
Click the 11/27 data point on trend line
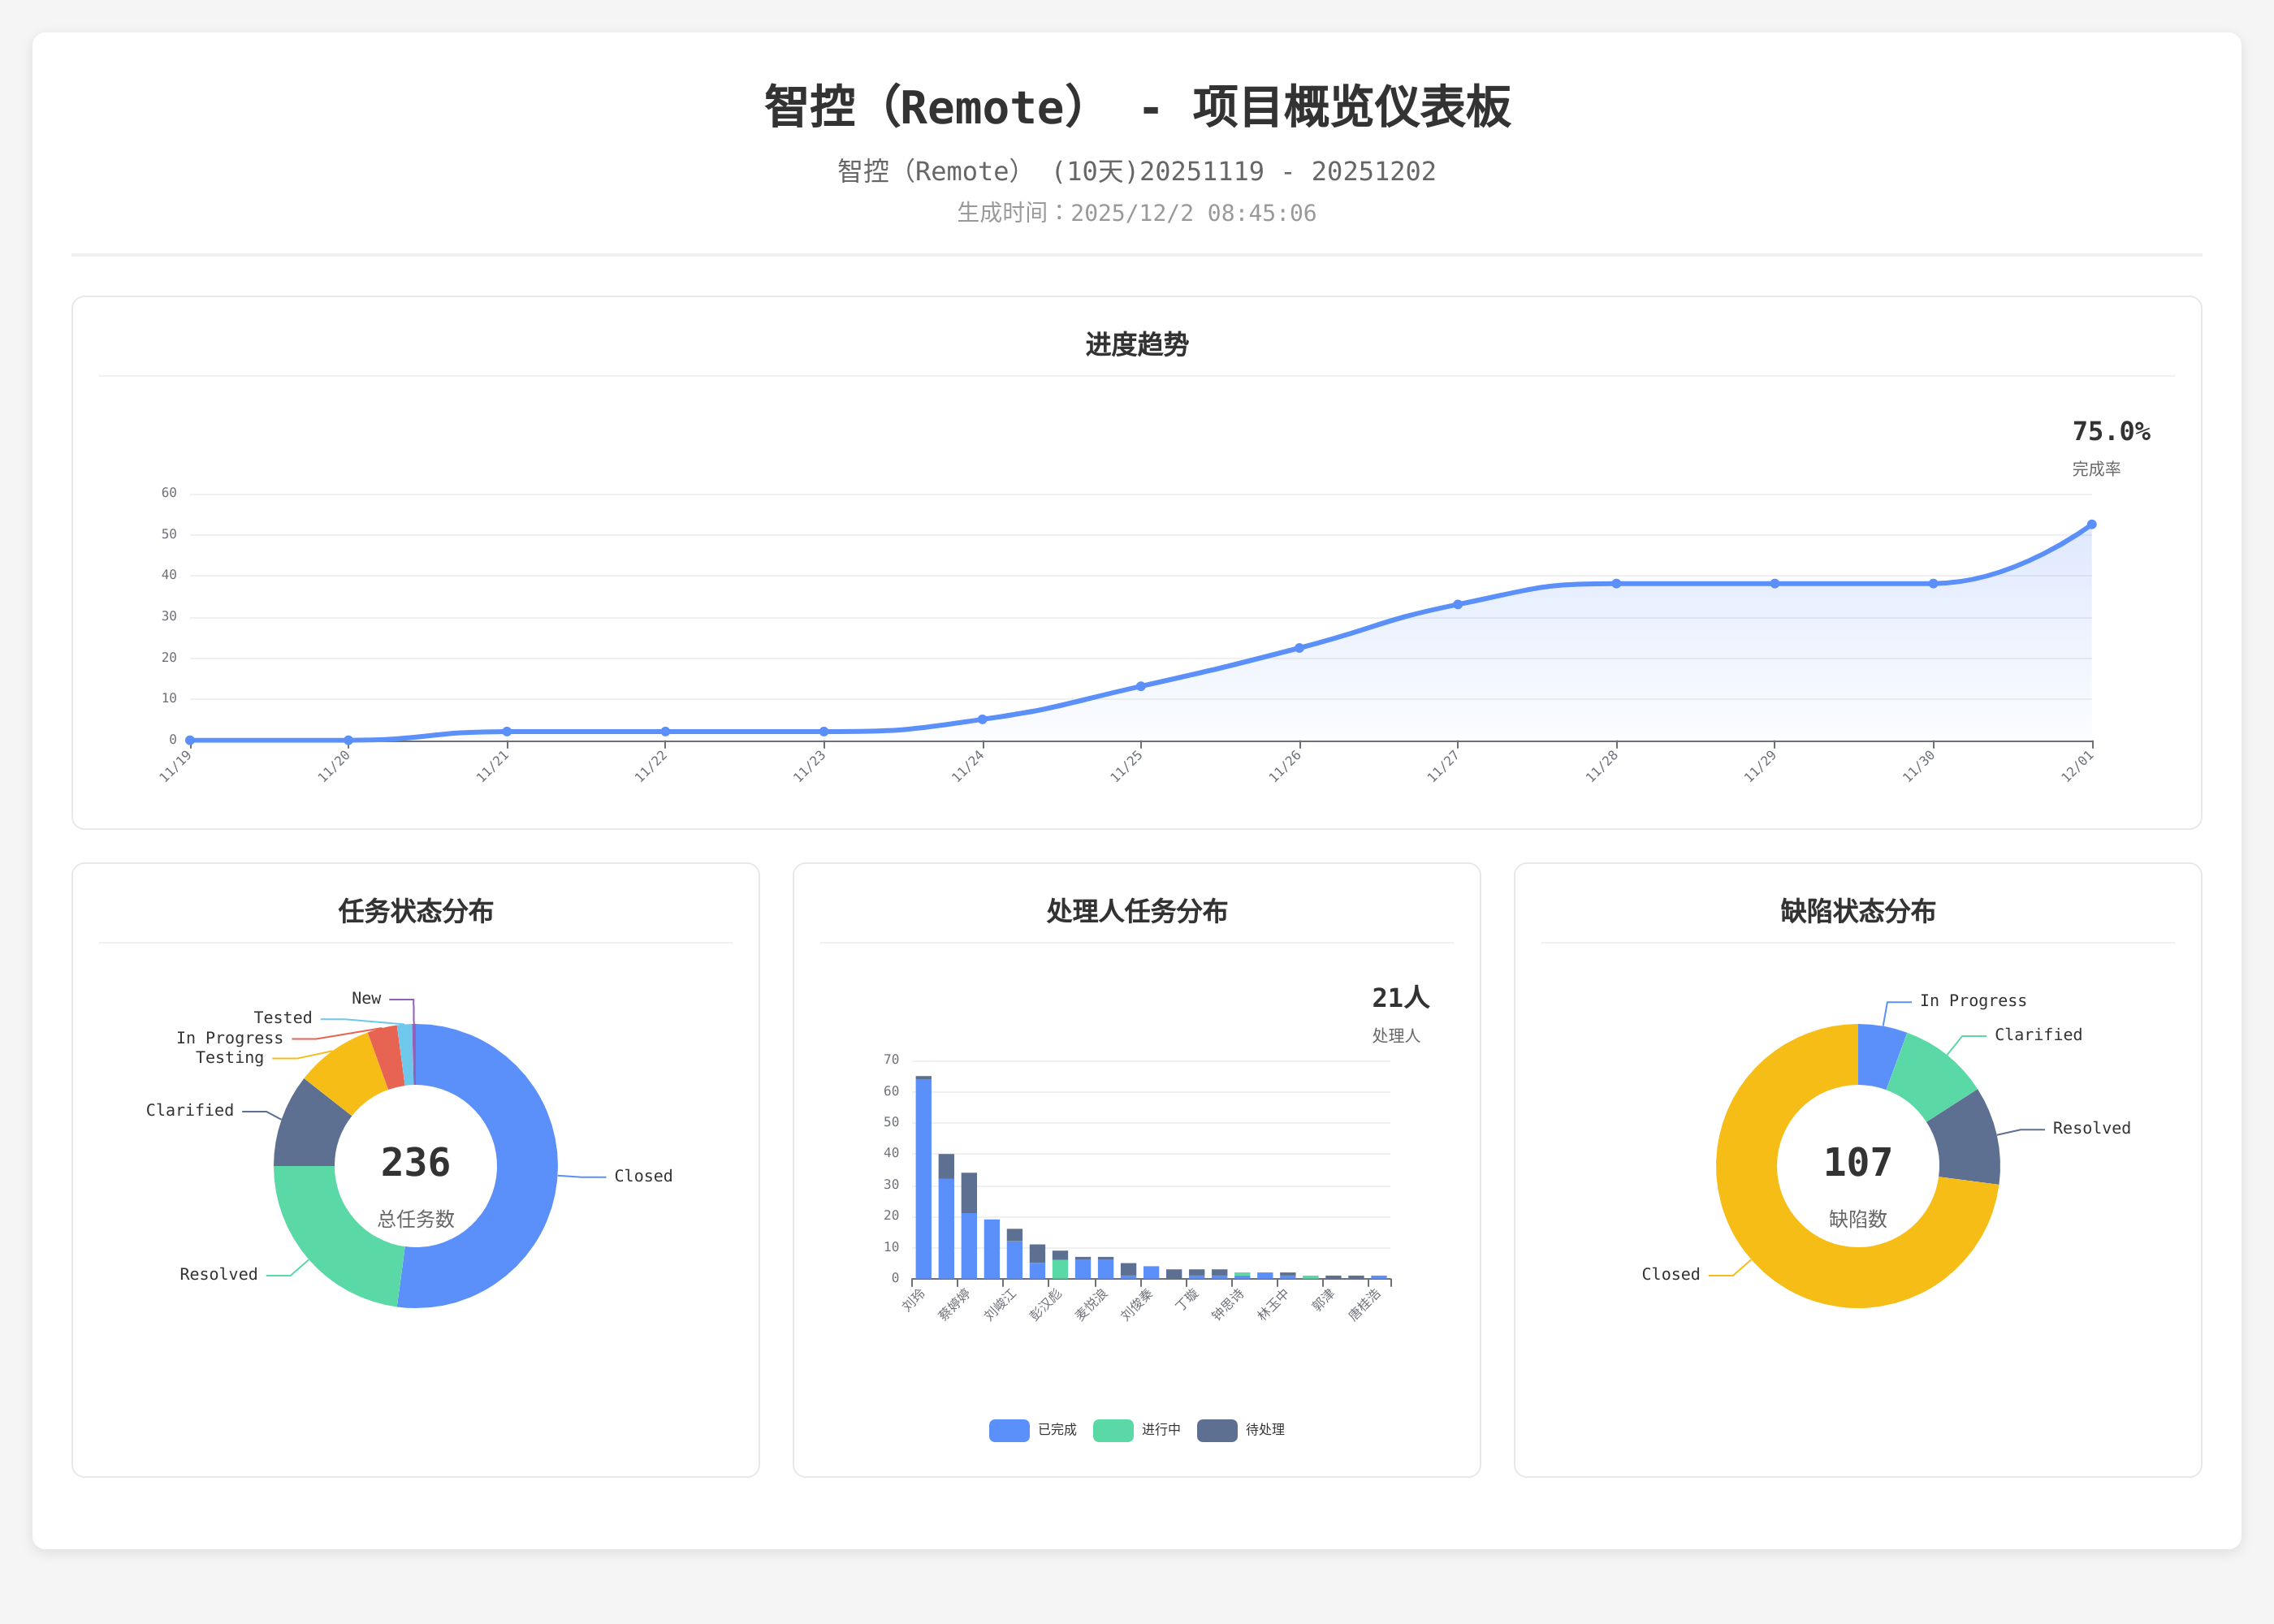[x=1457, y=605]
